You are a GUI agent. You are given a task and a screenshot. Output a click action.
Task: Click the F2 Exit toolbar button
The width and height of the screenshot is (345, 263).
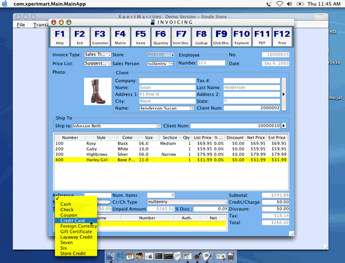80,37
